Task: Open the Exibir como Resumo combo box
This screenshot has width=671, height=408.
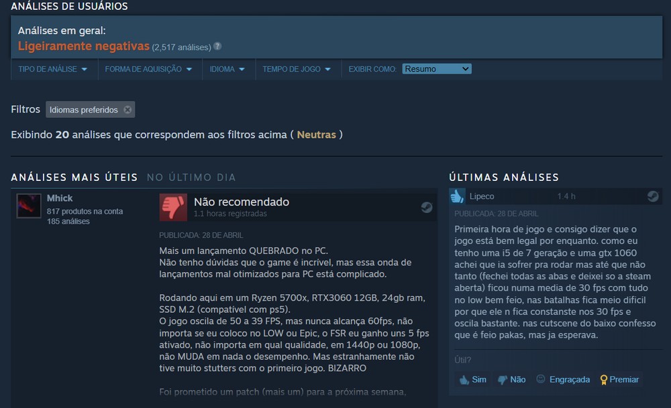Action: tap(437, 69)
